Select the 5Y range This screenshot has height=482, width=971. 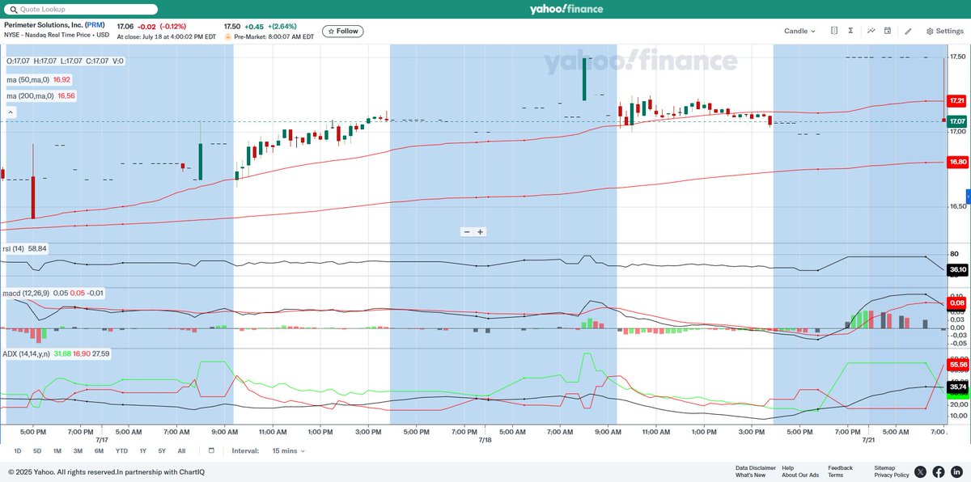click(162, 450)
